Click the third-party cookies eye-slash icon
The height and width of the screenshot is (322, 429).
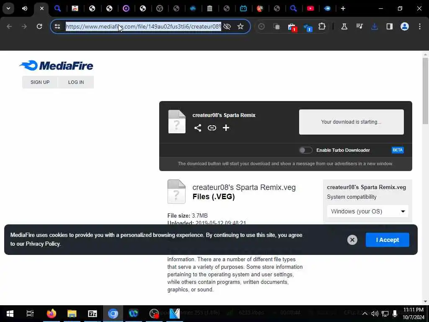[227, 26]
